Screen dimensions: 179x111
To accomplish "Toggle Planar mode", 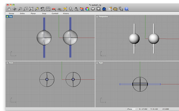I will point(33,13).
